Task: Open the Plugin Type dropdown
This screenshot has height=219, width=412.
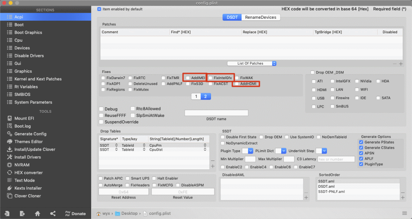Action: [x=247, y=151]
